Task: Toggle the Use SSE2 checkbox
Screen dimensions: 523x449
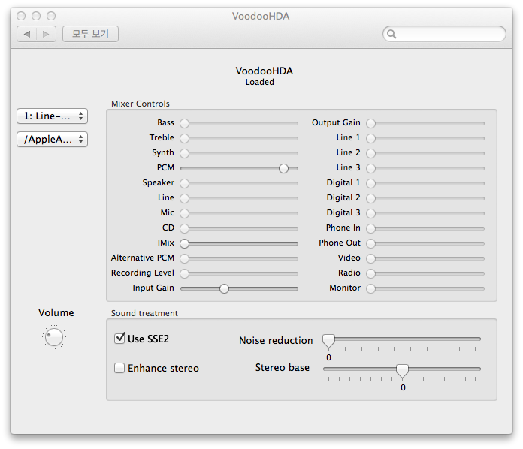Action: coord(119,339)
